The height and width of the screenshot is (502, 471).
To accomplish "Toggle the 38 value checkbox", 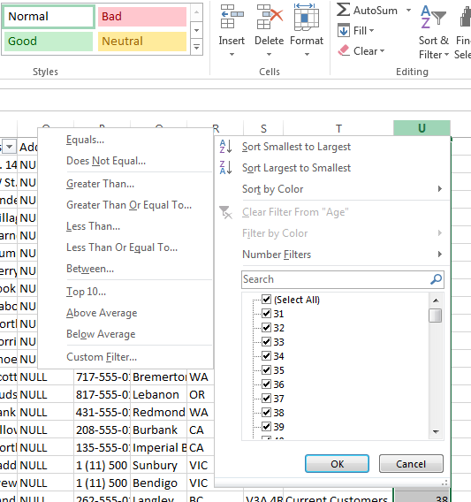I will (266, 412).
